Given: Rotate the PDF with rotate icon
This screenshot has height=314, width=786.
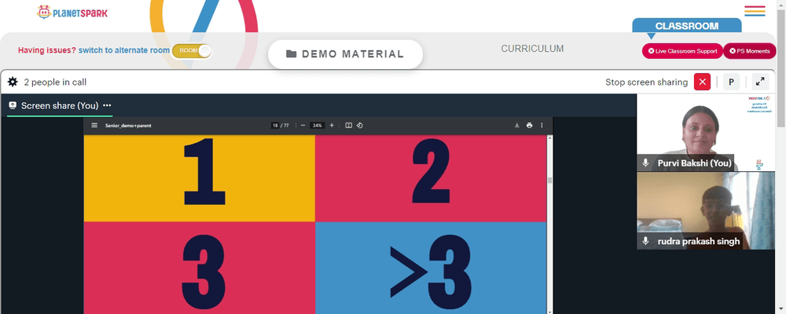Looking at the screenshot, I should (359, 125).
